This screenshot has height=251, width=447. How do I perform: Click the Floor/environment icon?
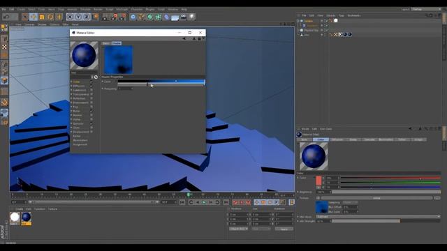pyautogui.click(x=175, y=17)
